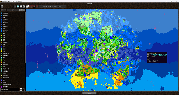Image resolution: width=179 pixels, height=95 pixels.
Task: Maximize the Minecraft Forge window
Action: tap(171, 1)
